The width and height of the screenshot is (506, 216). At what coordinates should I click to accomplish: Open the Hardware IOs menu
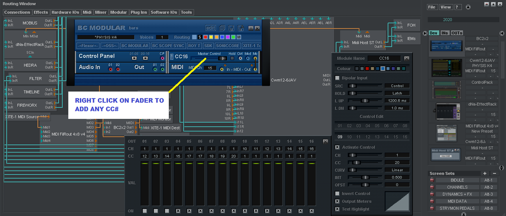(65, 12)
